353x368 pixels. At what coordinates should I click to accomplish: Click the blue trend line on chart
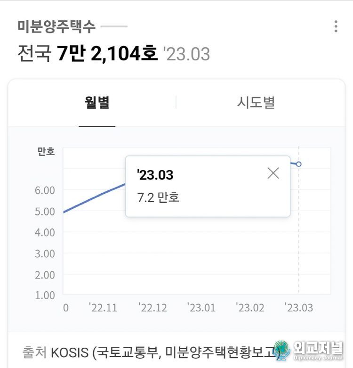pyautogui.click(x=95, y=197)
